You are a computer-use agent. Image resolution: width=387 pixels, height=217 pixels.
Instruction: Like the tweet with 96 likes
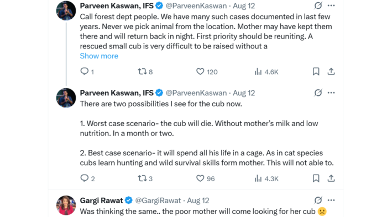click(x=200, y=178)
